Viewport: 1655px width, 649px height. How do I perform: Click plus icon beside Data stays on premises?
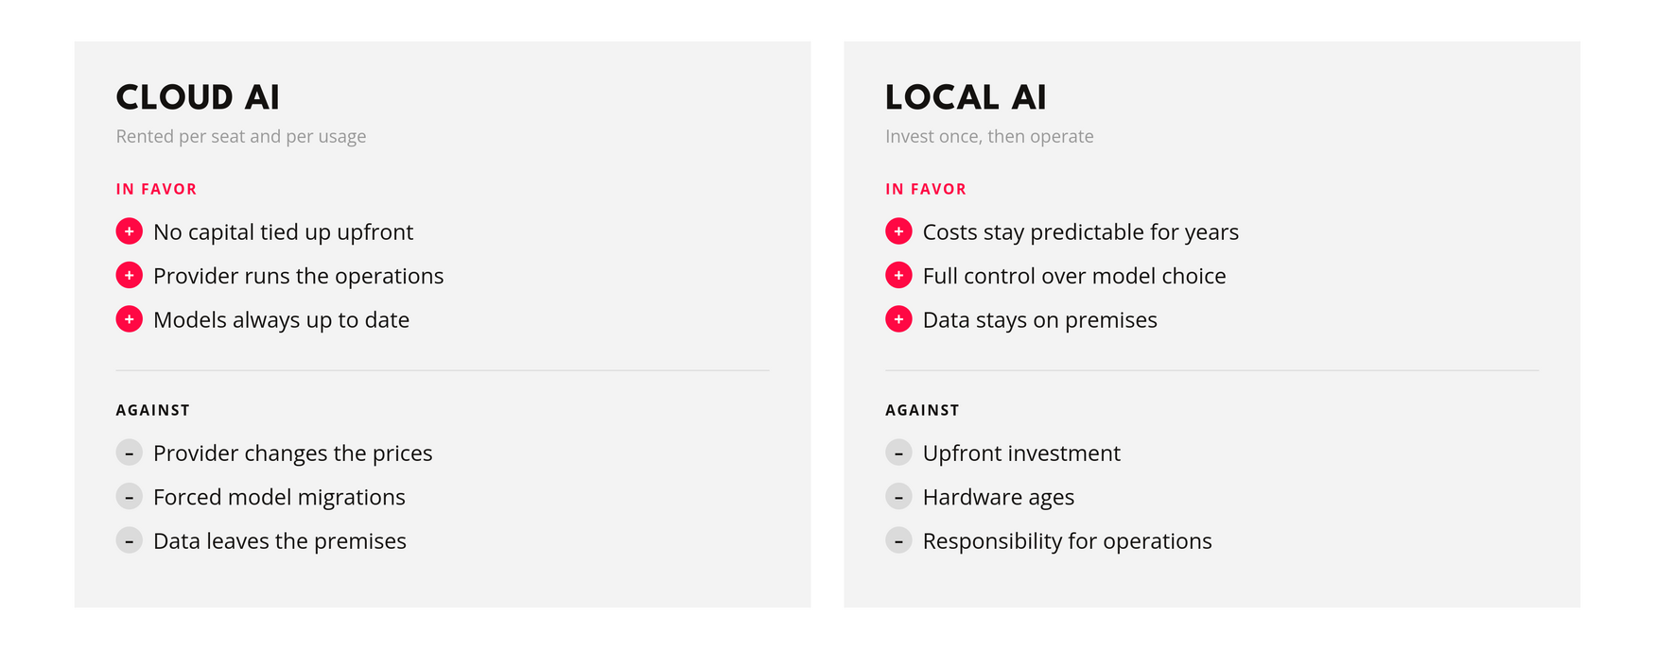pos(898,319)
